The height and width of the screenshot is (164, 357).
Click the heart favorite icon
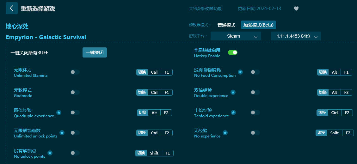(296, 9)
